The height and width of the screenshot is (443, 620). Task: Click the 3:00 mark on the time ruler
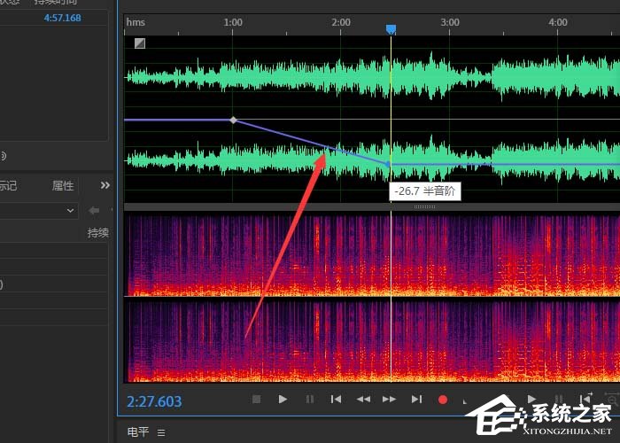click(x=450, y=22)
